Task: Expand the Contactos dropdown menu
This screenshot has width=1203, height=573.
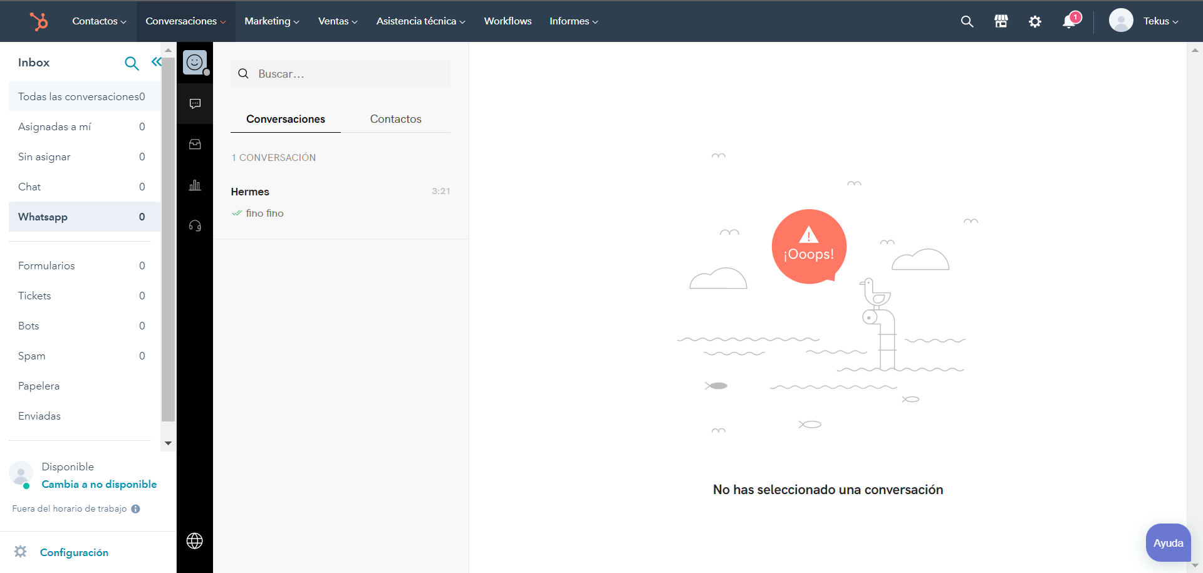Action: [x=99, y=21]
